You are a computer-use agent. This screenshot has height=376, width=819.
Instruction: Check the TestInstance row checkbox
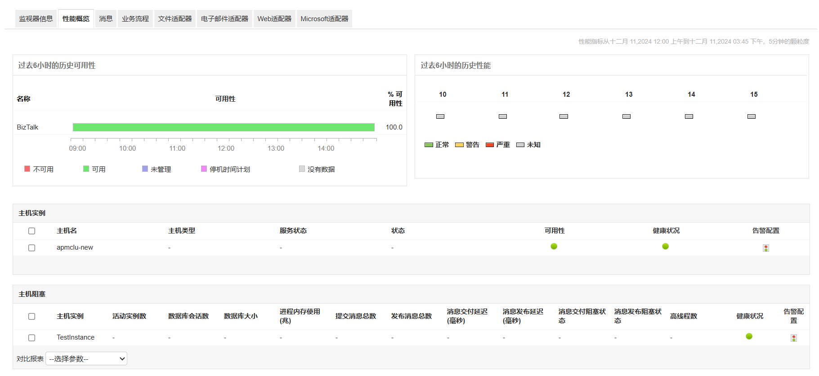31,338
